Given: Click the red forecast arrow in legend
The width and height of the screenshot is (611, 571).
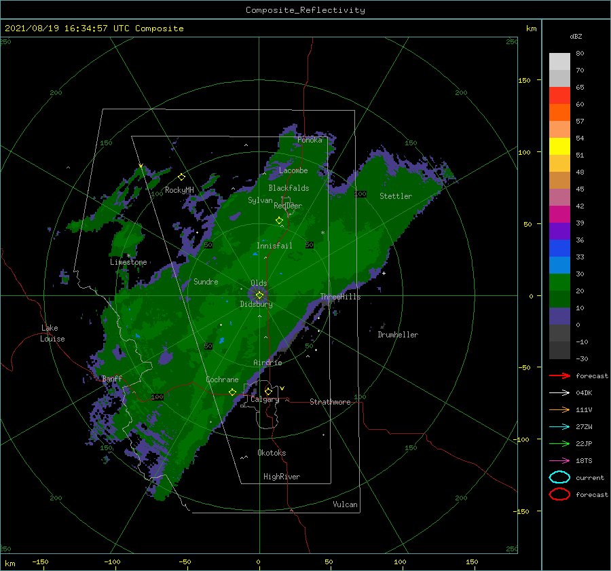Looking at the screenshot, I should (x=559, y=375).
